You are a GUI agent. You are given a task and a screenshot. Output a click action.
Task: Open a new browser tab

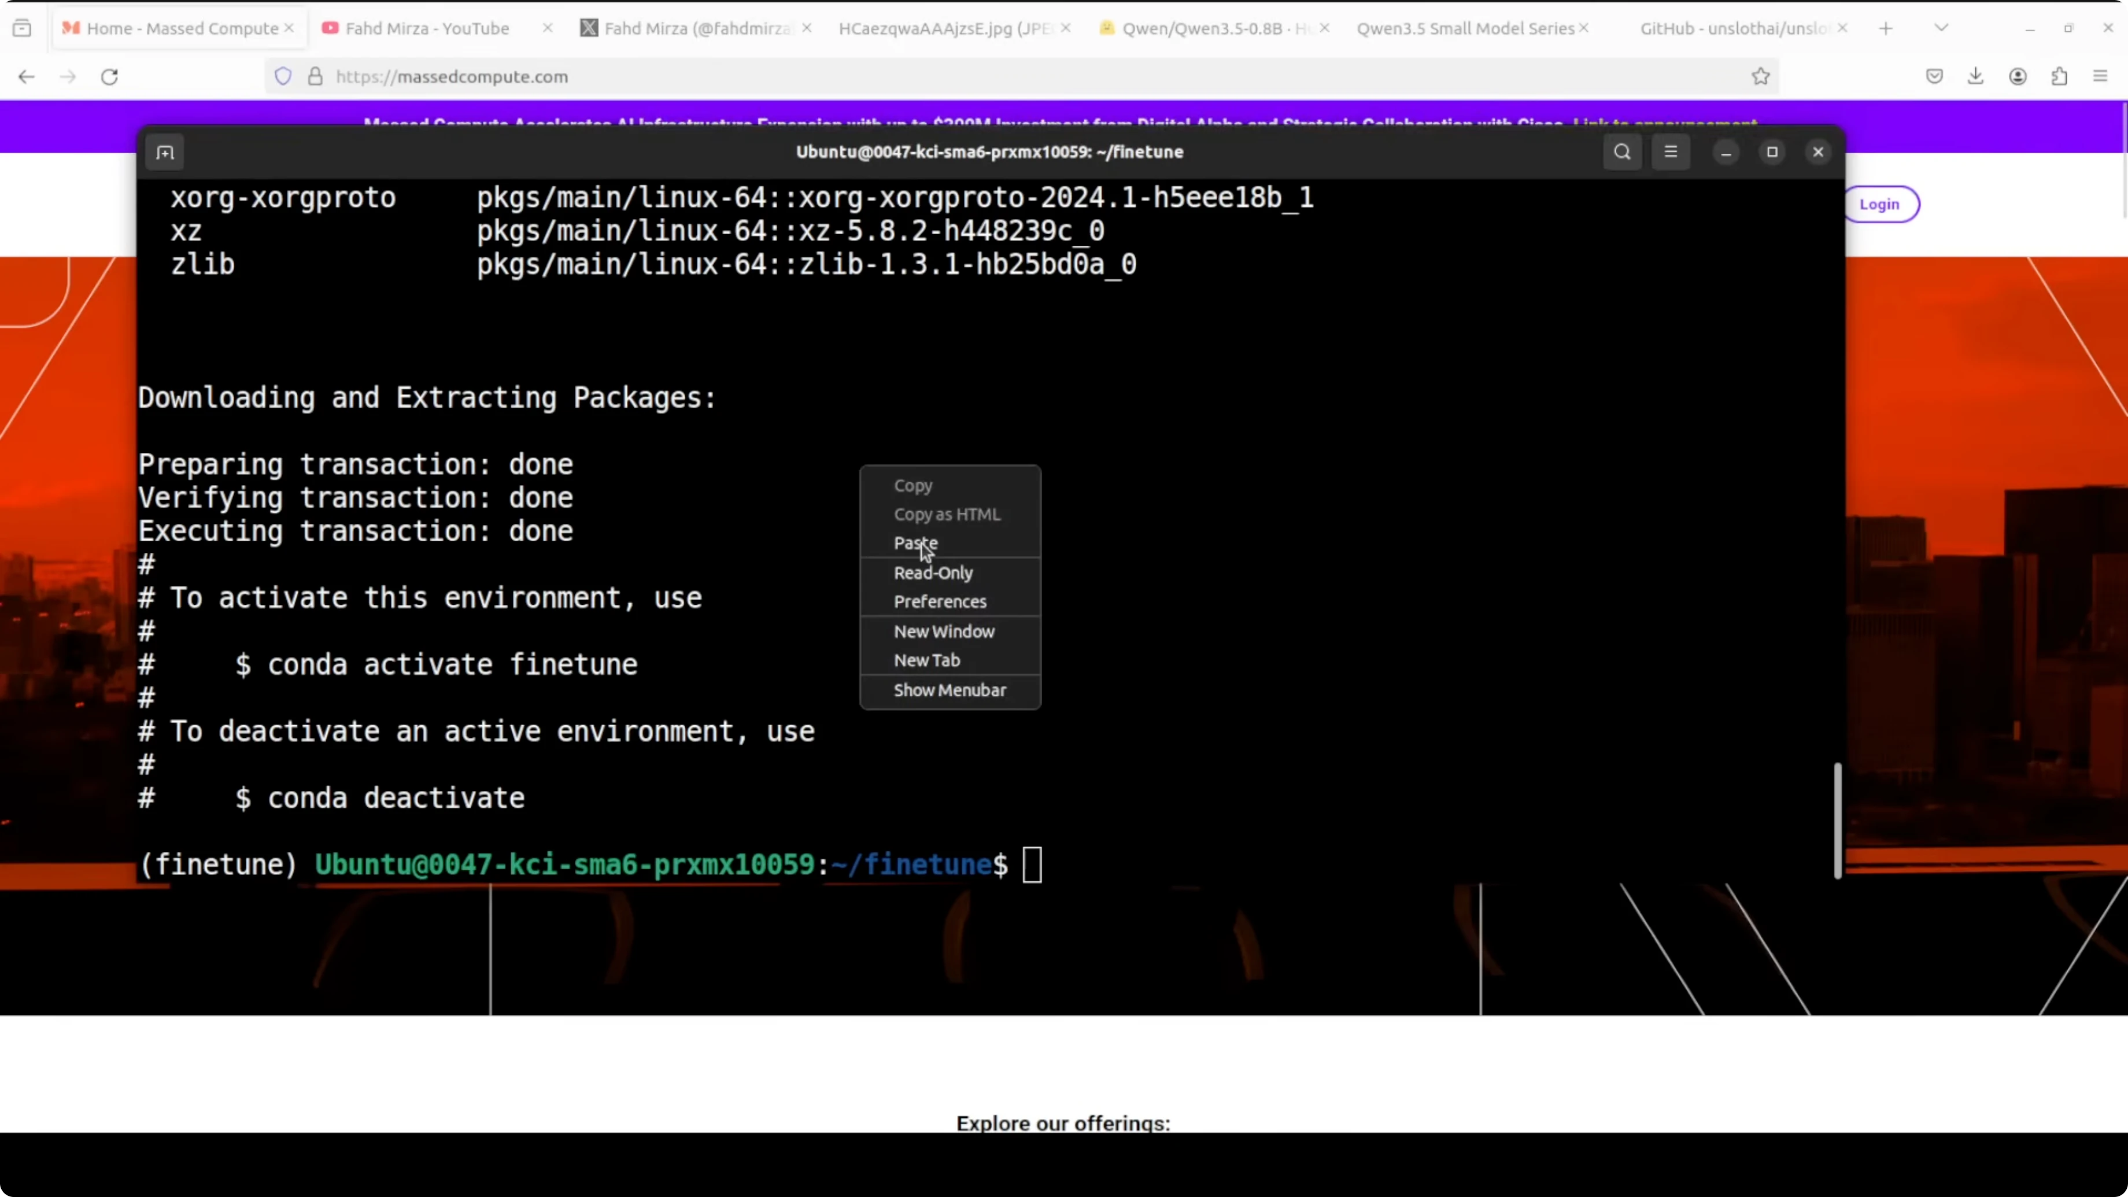(x=1886, y=27)
